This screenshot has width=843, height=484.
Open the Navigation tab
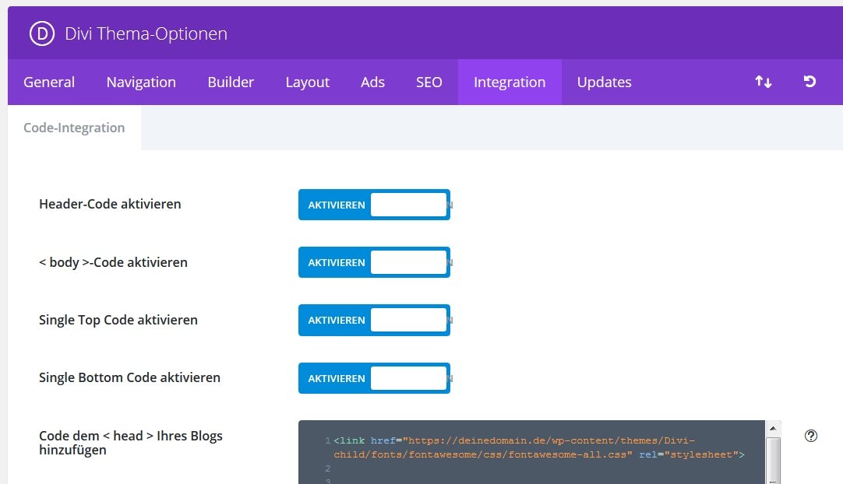pos(141,81)
